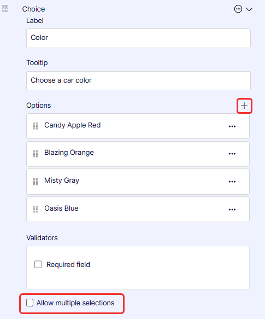
Task: Select the Misty Gray option text
Action: pos(62,181)
